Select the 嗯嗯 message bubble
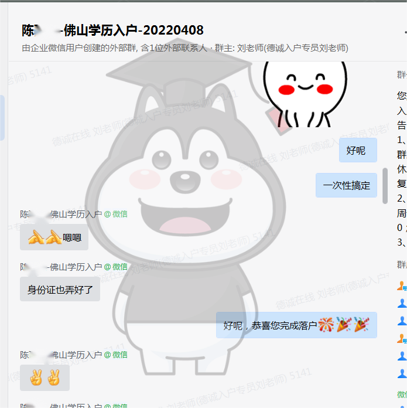407x408 pixels. pos(54,237)
